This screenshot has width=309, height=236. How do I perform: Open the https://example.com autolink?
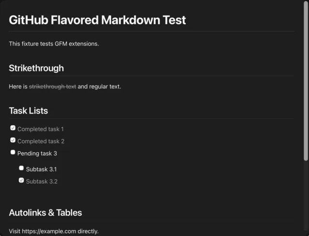[49, 231]
